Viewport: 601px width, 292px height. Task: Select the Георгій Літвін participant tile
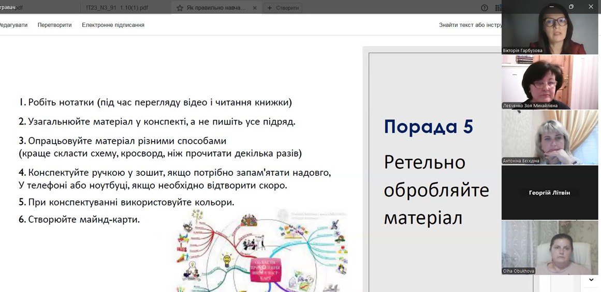click(x=550, y=193)
